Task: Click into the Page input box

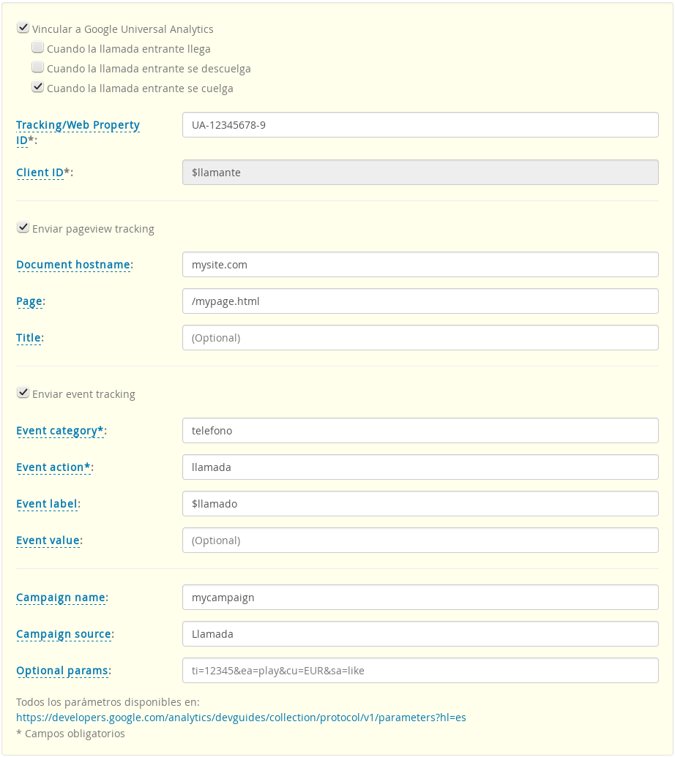Action: tap(420, 301)
